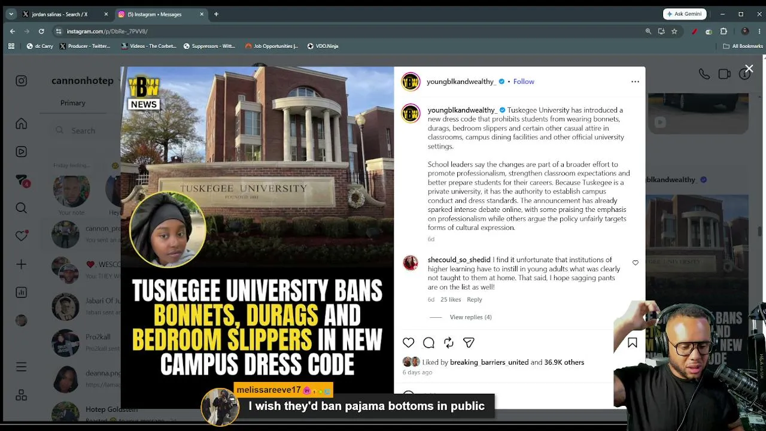The image size is (766, 431).
Task: Follow youngblkandwealthy_ from the post header
Action: click(524, 81)
